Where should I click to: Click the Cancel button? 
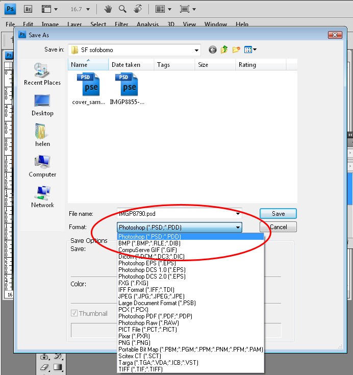(x=278, y=227)
